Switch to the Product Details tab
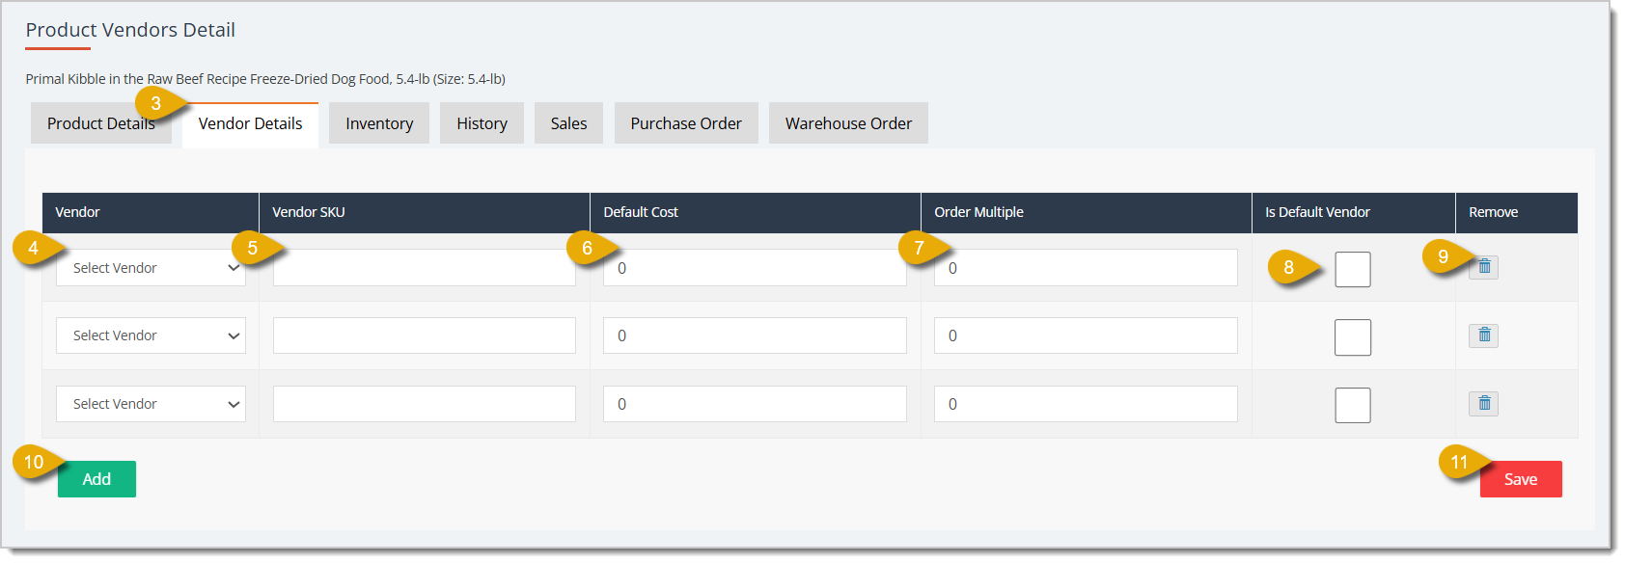The image size is (1625, 563). coord(101,123)
